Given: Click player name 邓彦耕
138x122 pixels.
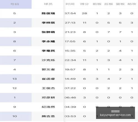Looking at the screenshot, I should click(48, 98).
